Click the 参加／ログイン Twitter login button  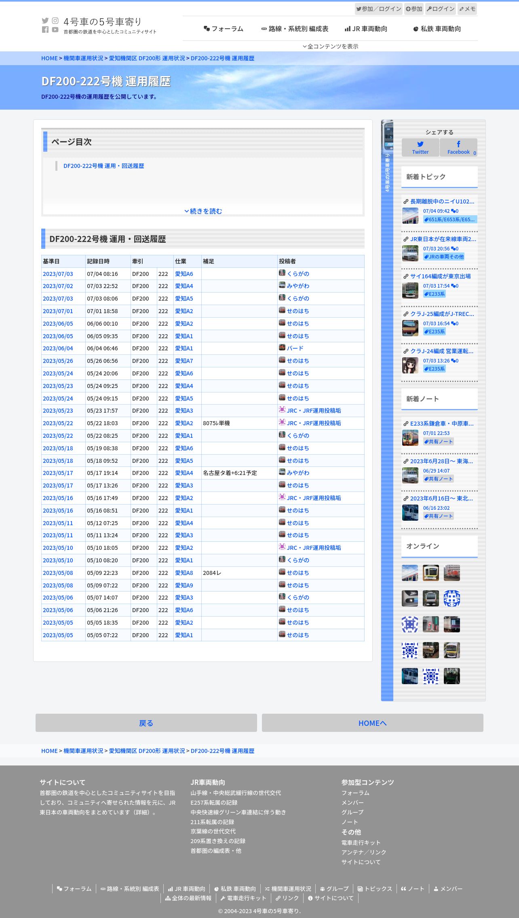click(x=379, y=9)
